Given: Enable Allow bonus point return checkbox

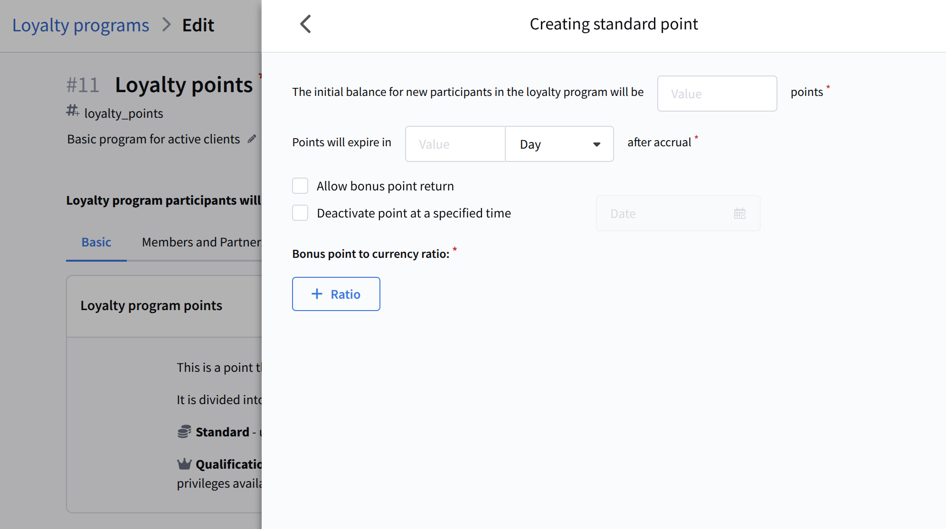Looking at the screenshot, I should pos(300,186).
